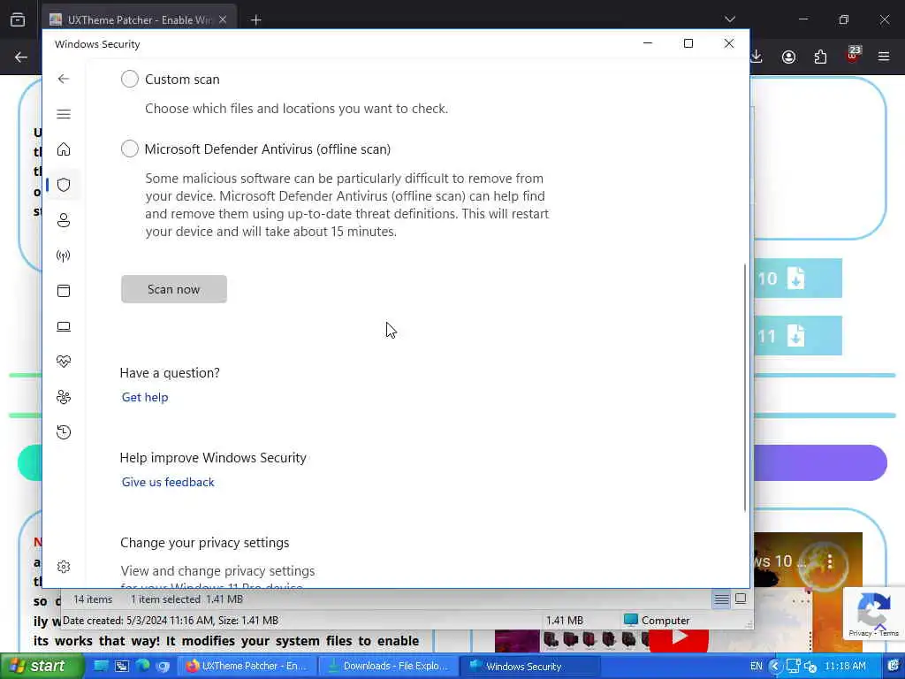Select the UXTheme Patcher browser tab
The image size is (905, 679).
coord(139,19)
